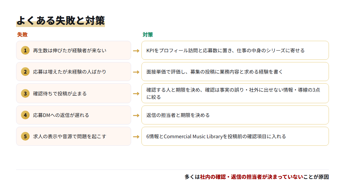Click the countermeasure 返信の担当者と期限を決める

point(235,115)
